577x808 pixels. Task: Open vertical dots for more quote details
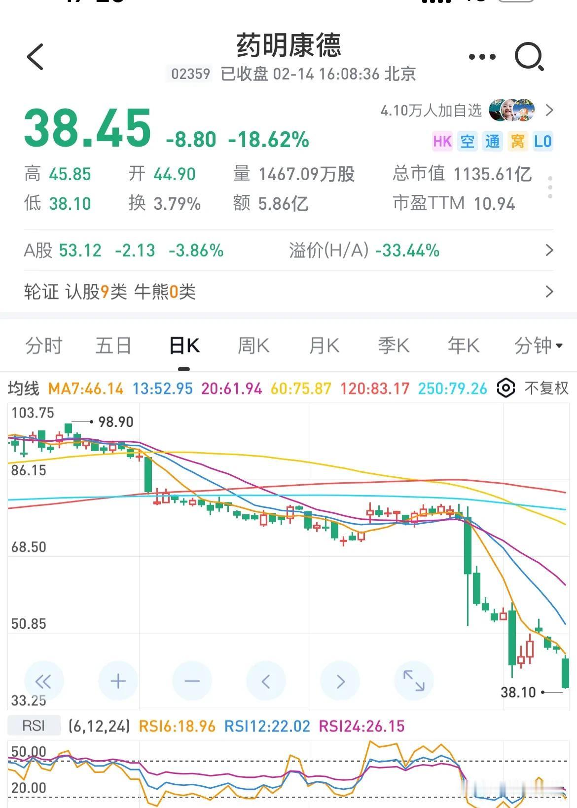click(550, 188)
